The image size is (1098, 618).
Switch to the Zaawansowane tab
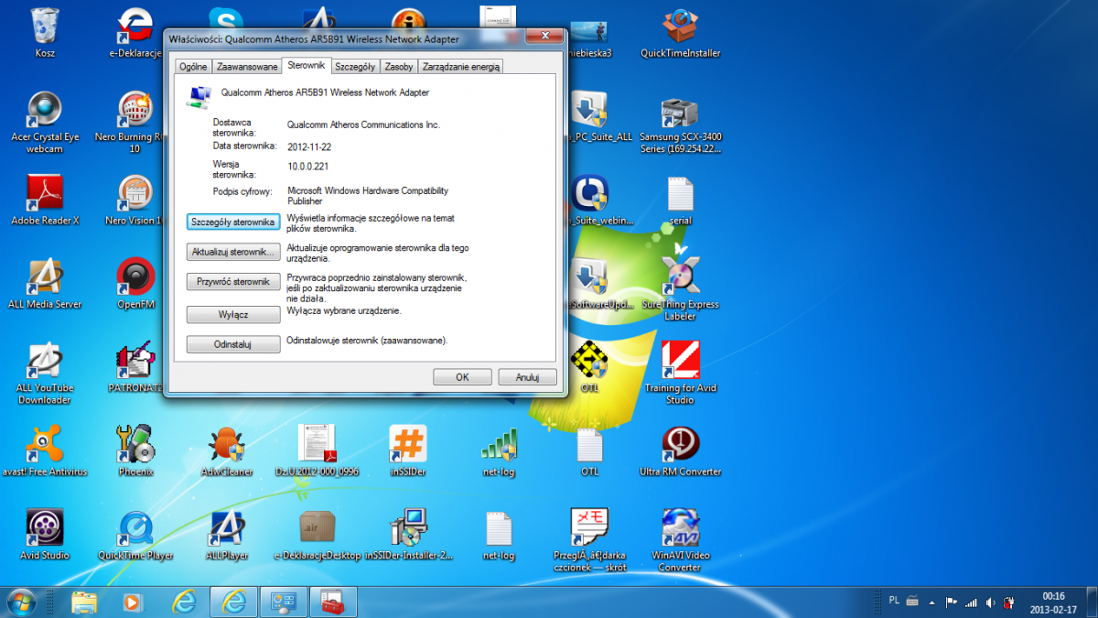(x=246, y=67)
